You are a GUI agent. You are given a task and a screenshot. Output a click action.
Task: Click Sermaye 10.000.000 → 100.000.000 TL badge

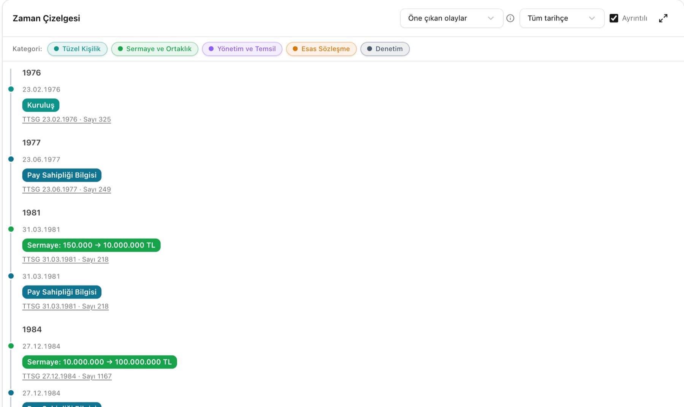click(x=100, y=362)
